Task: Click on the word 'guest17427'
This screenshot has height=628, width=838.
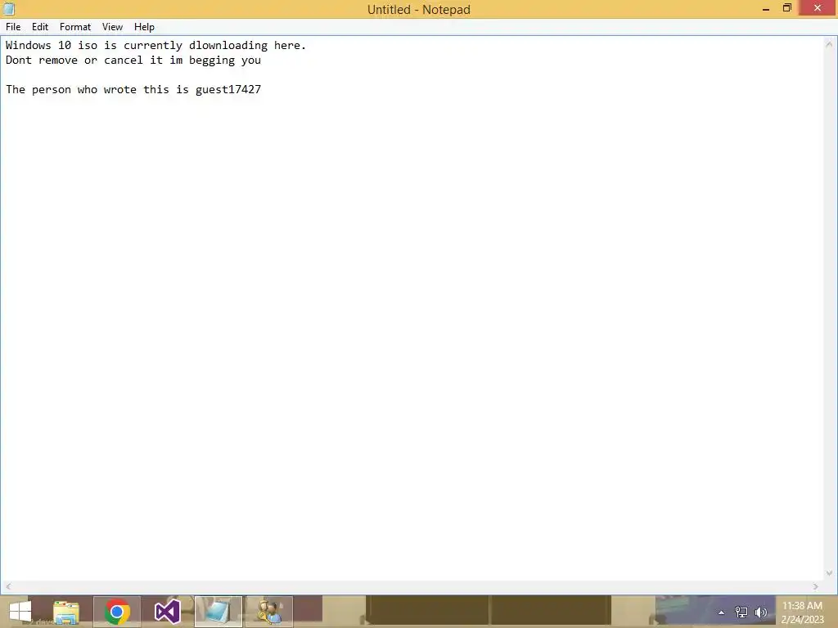Action: [x=228, y=90]
